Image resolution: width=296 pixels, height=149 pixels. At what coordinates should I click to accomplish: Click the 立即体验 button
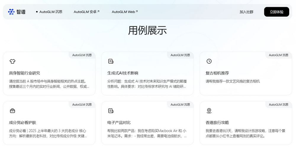(276, 12)
